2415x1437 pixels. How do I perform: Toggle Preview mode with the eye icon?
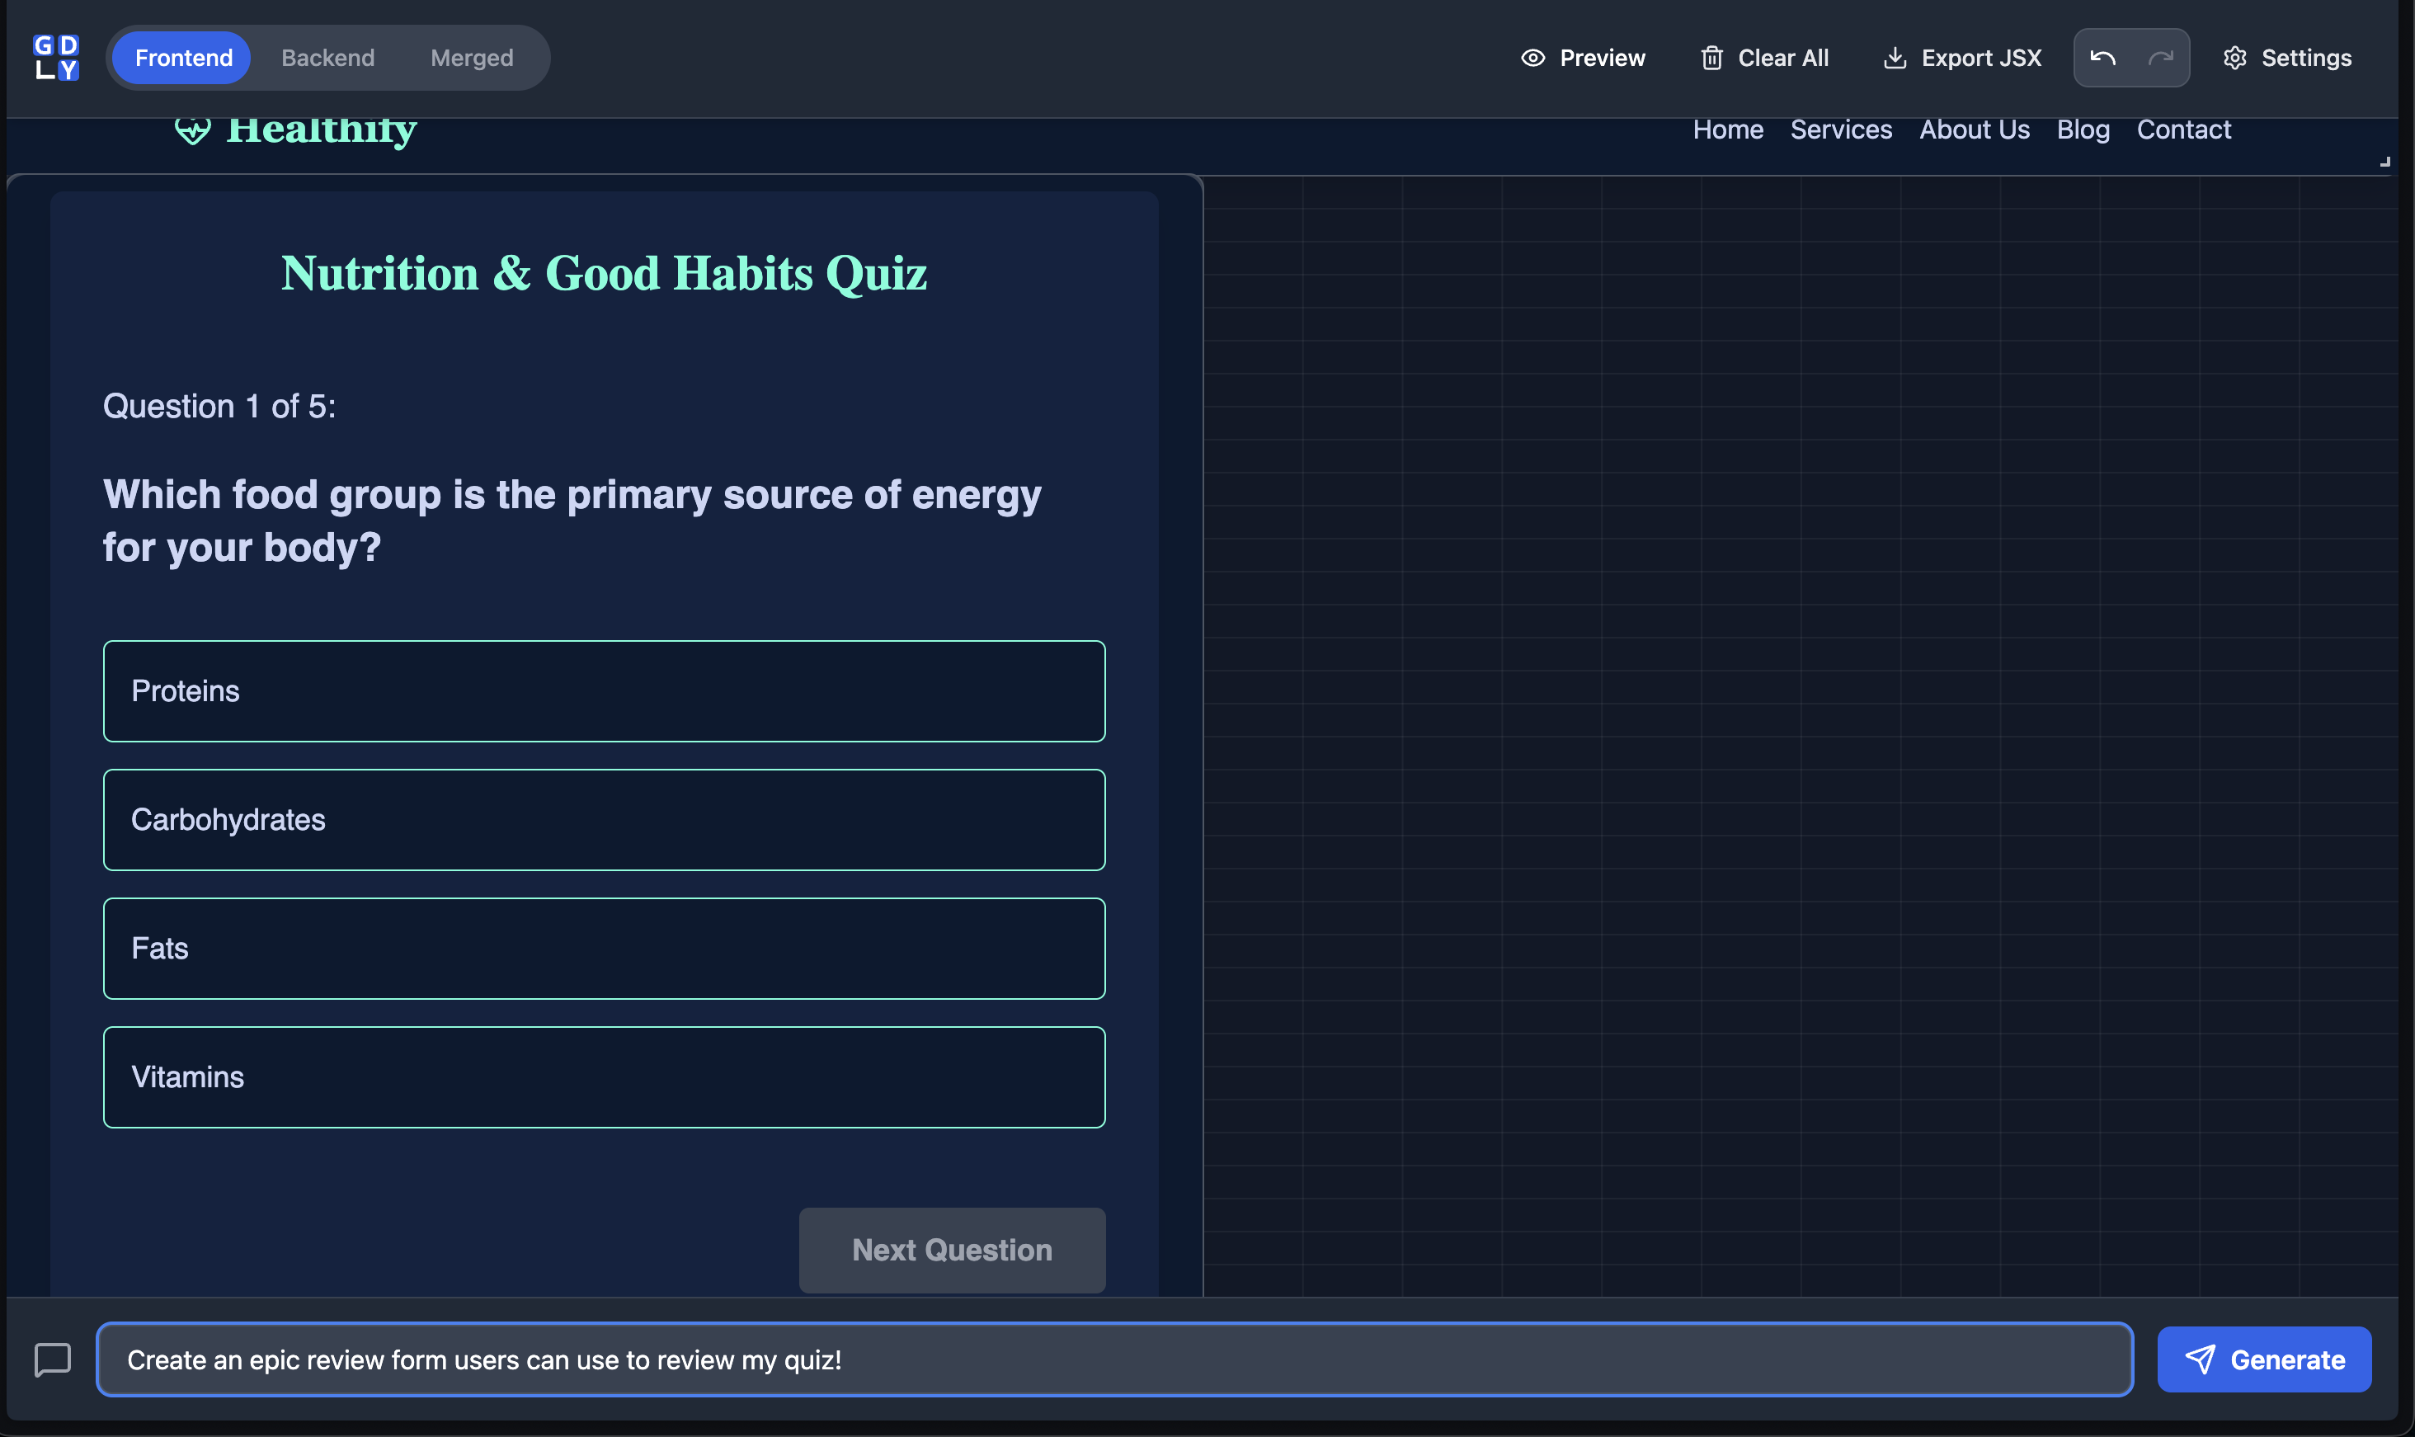tap(1583, 58)
